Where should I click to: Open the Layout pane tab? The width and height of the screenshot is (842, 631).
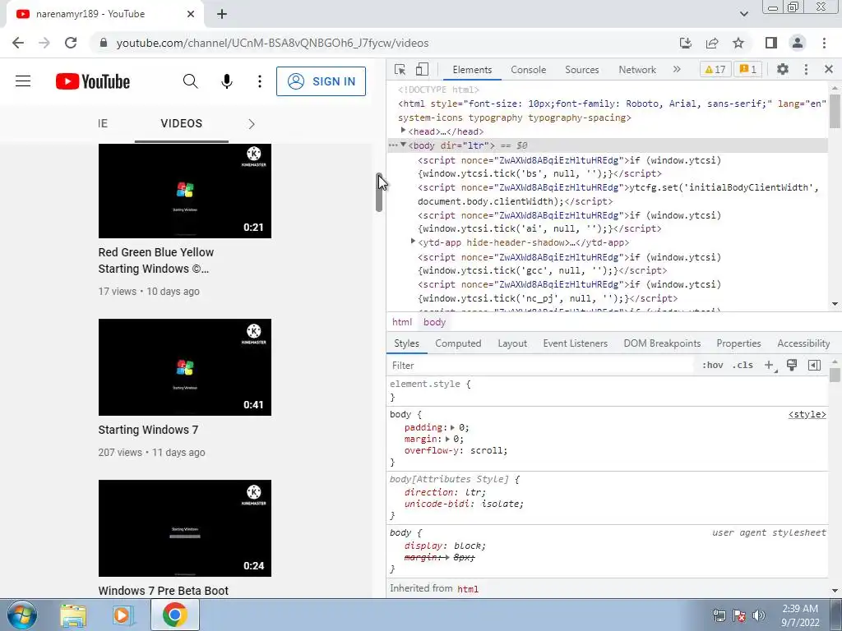point(512,343)
